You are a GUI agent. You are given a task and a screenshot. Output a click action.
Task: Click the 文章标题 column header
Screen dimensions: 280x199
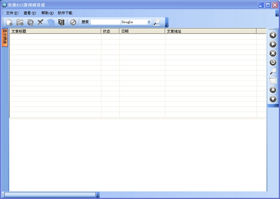click(55, 31)
